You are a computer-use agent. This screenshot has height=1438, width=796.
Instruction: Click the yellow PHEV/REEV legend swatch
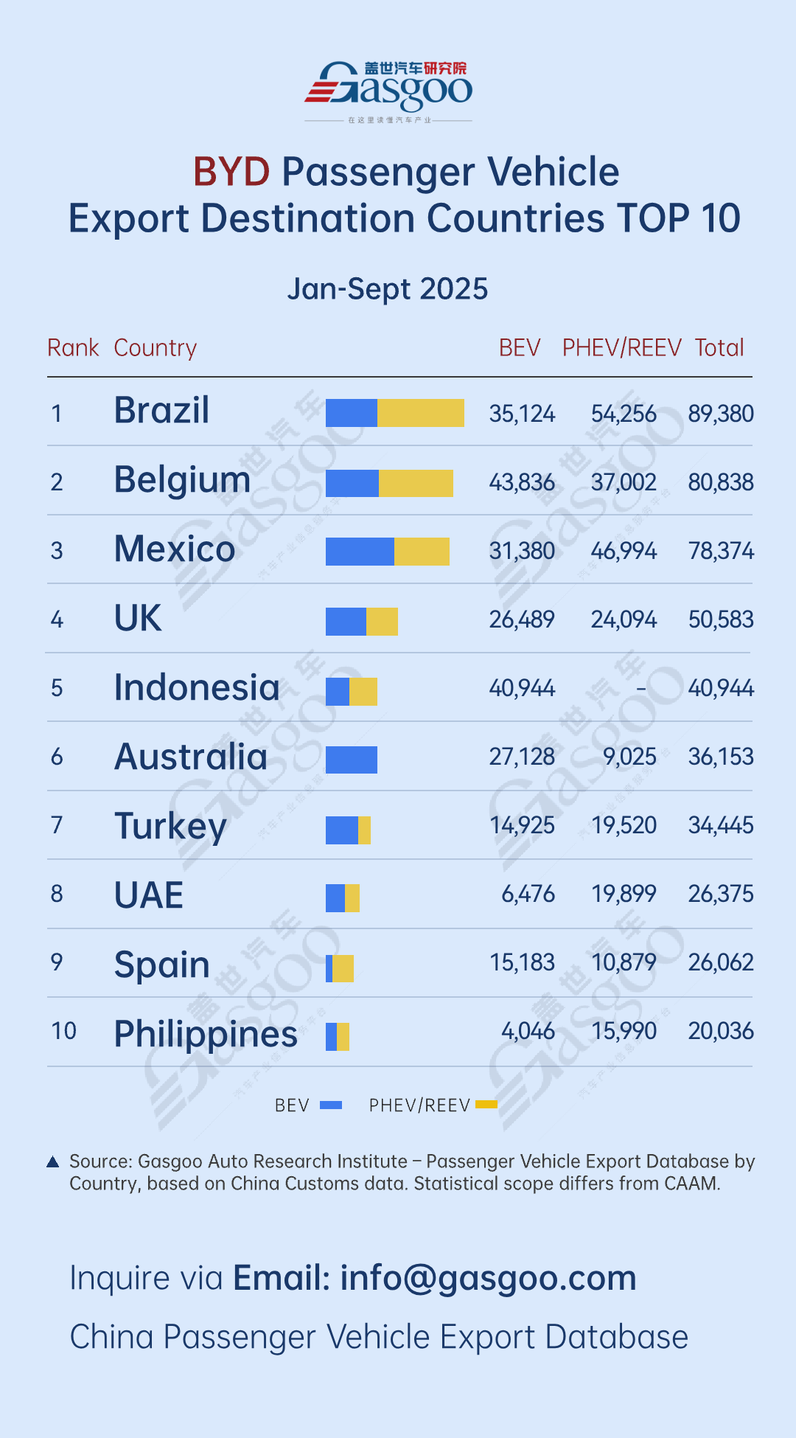[486, 1105]
